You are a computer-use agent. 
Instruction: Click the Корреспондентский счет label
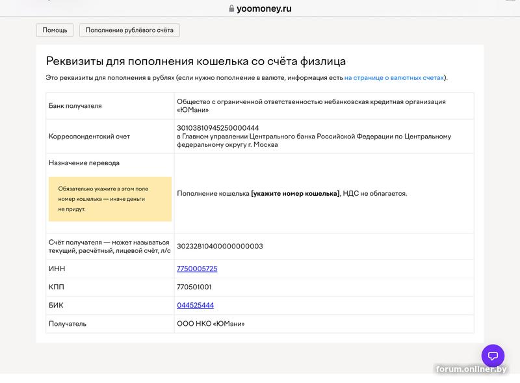pyautogui.click(x=89, y=137)
